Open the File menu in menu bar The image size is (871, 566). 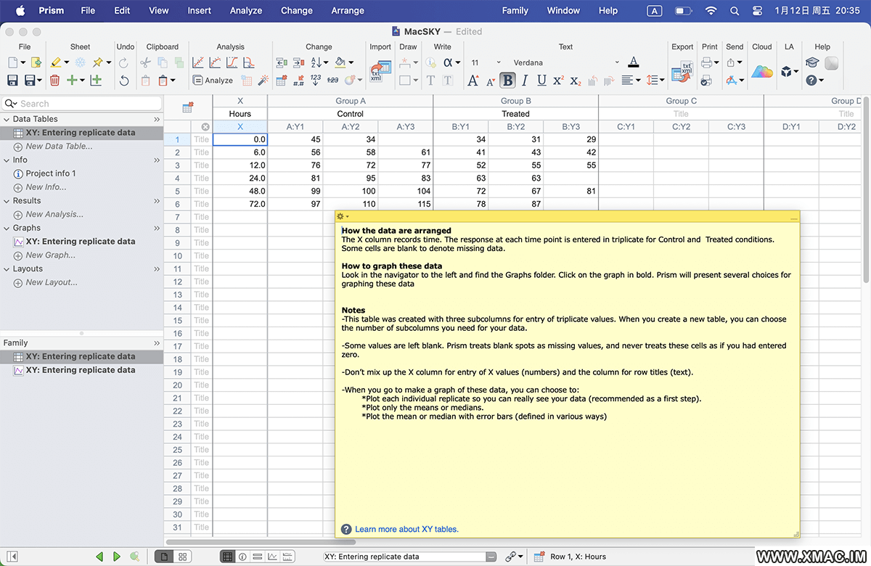(88, 11)
